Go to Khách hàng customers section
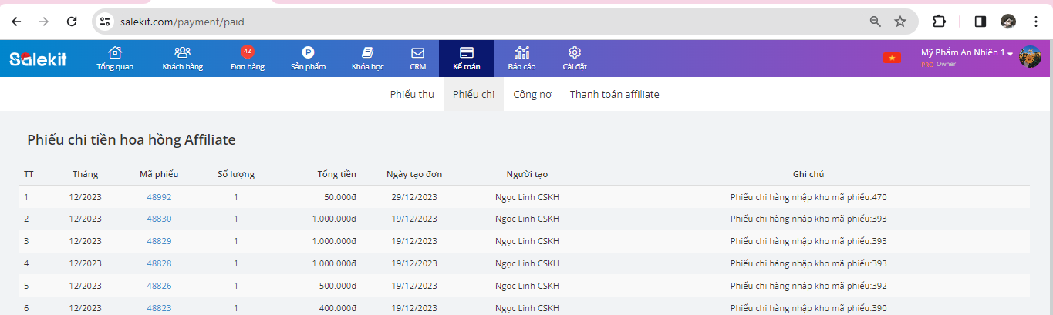The width and height of the screenshot is (1053, 315). point(182,59)
